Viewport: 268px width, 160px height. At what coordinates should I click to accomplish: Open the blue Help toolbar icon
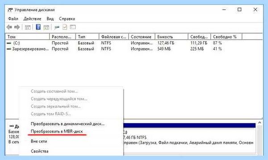[x=38, y=27]
